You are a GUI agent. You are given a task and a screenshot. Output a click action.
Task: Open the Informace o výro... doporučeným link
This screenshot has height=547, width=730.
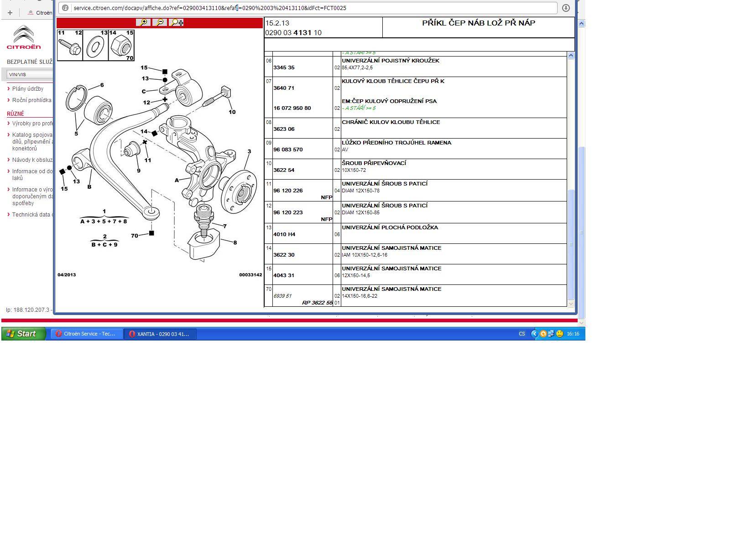point(32,196)
